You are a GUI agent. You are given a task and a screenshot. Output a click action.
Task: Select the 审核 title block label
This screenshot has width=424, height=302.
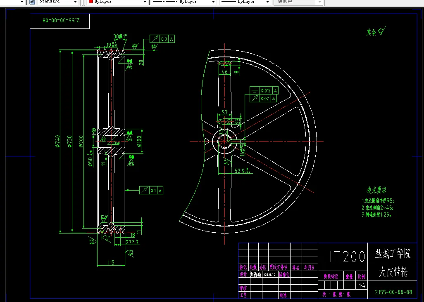[x=243, y=288]
